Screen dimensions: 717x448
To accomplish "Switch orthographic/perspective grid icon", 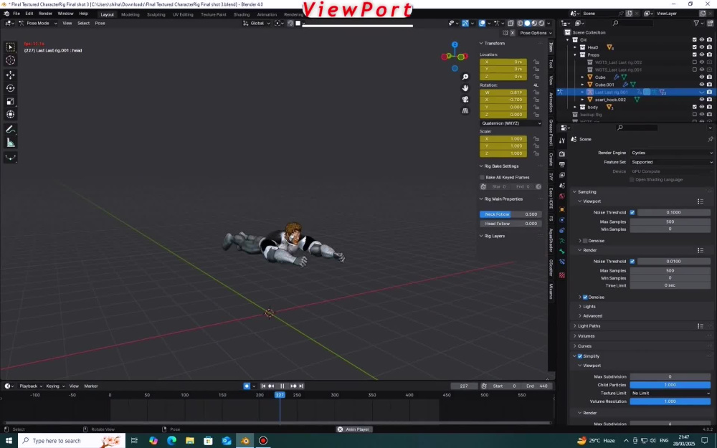I will point(465,110).
